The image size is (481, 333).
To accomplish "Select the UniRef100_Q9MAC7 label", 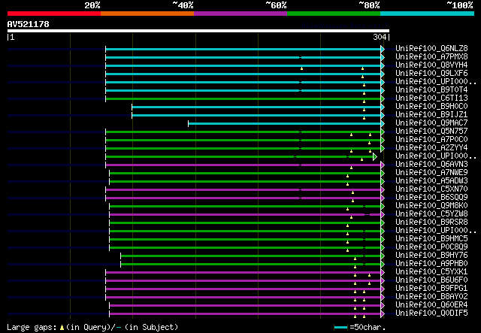I will 431,123.
